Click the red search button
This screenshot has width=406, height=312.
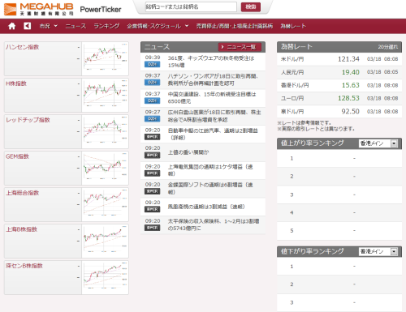click(x=251, y=6)
